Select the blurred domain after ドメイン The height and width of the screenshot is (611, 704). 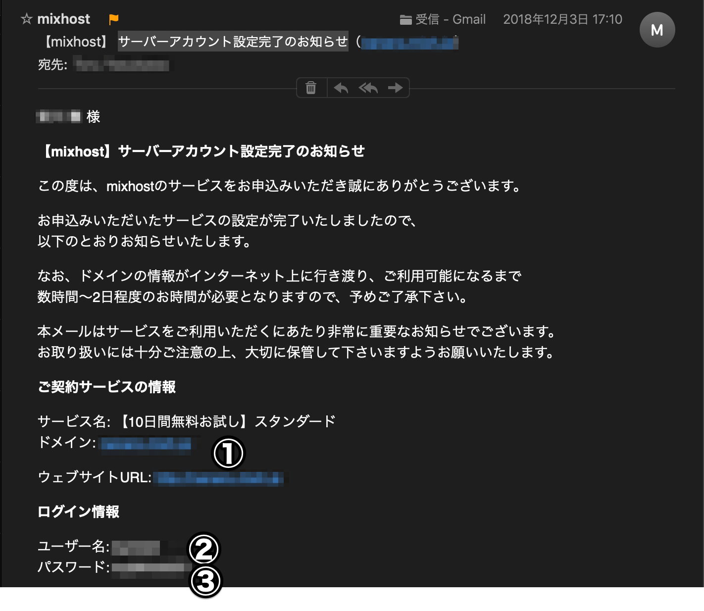[x=148, y=444]
